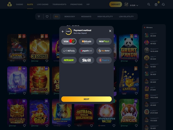173x130 pixels.
Task: Click the yellow Next button
Action: (86, 99)
